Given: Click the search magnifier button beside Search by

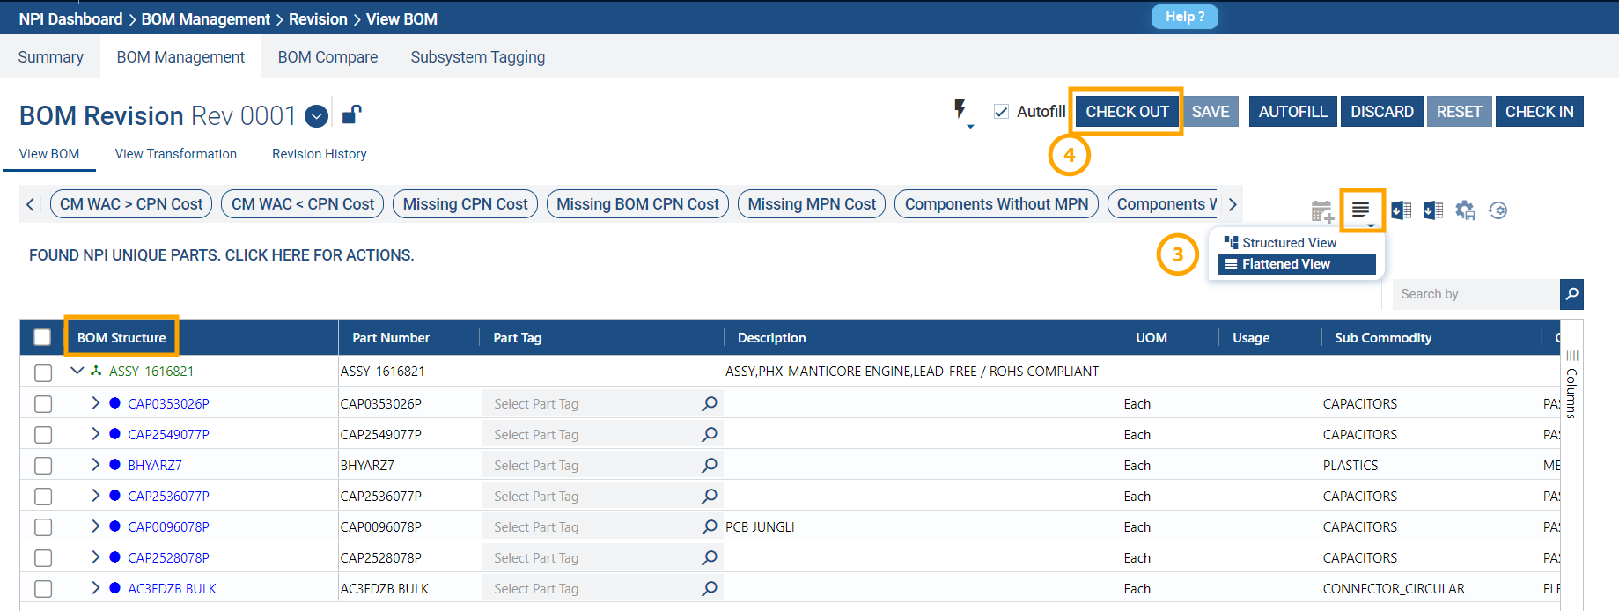Looking at the screenshot, I should tap(1571, 294).
